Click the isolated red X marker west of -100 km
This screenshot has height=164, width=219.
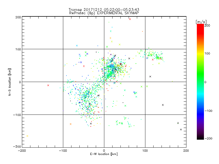coord(48,85)
